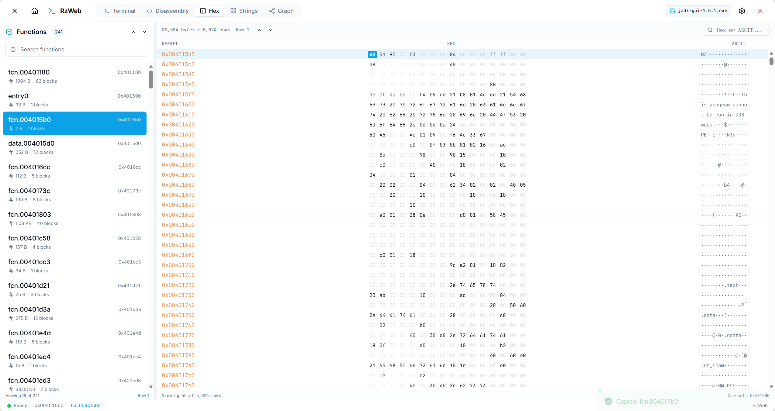Switch to the Terminal tab

(x=119, y=11)
